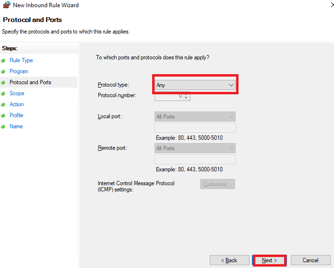Click the green bullet beside Program step
334x268 pixels.
pos(3,72)
